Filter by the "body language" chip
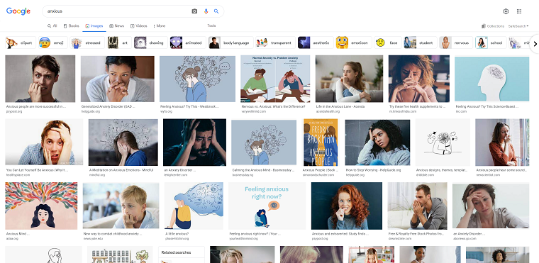This screenshot has height=263, width=539. point(230,43)
